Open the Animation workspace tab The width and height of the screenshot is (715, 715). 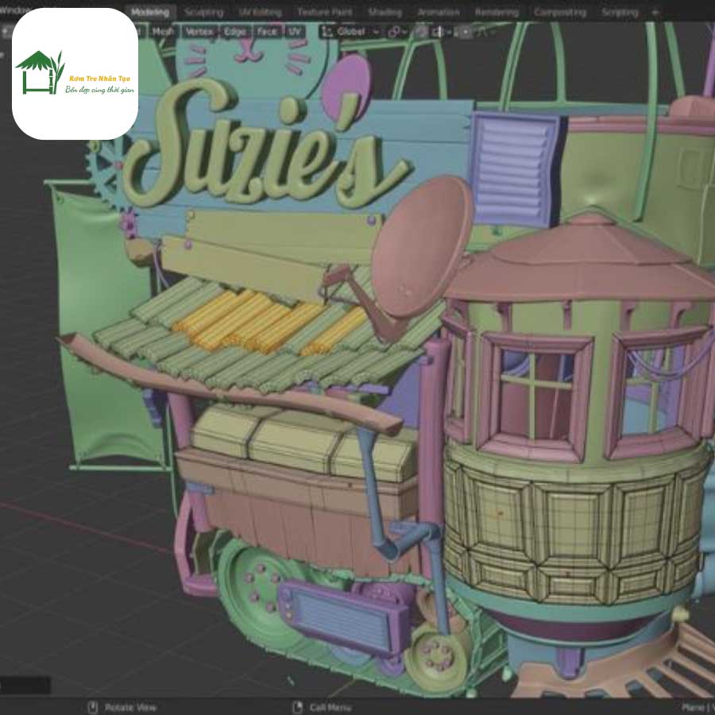(x=439, y=13)
